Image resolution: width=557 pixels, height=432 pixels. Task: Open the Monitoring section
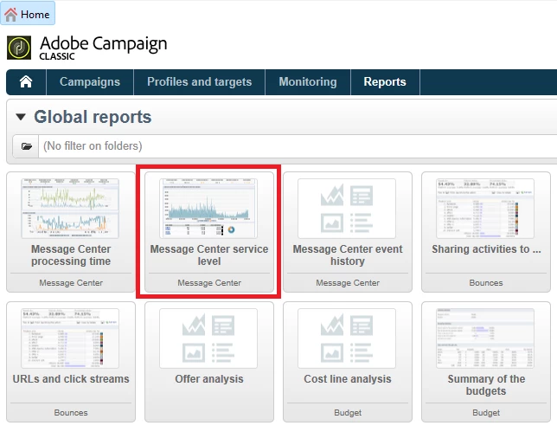click(308, 81)
